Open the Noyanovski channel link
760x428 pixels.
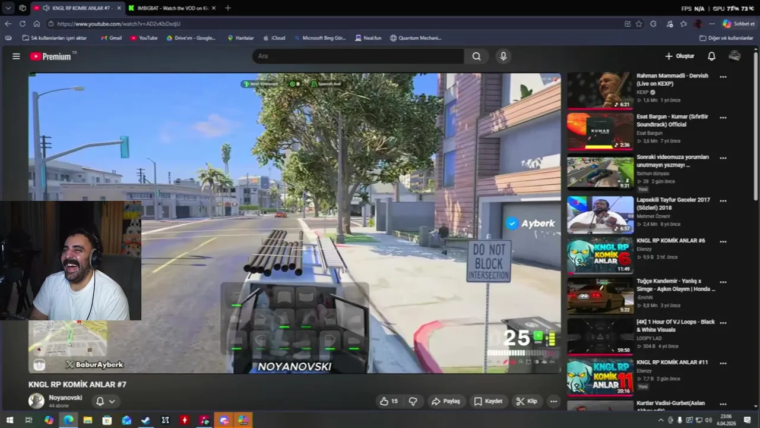(x=65, y=398)
